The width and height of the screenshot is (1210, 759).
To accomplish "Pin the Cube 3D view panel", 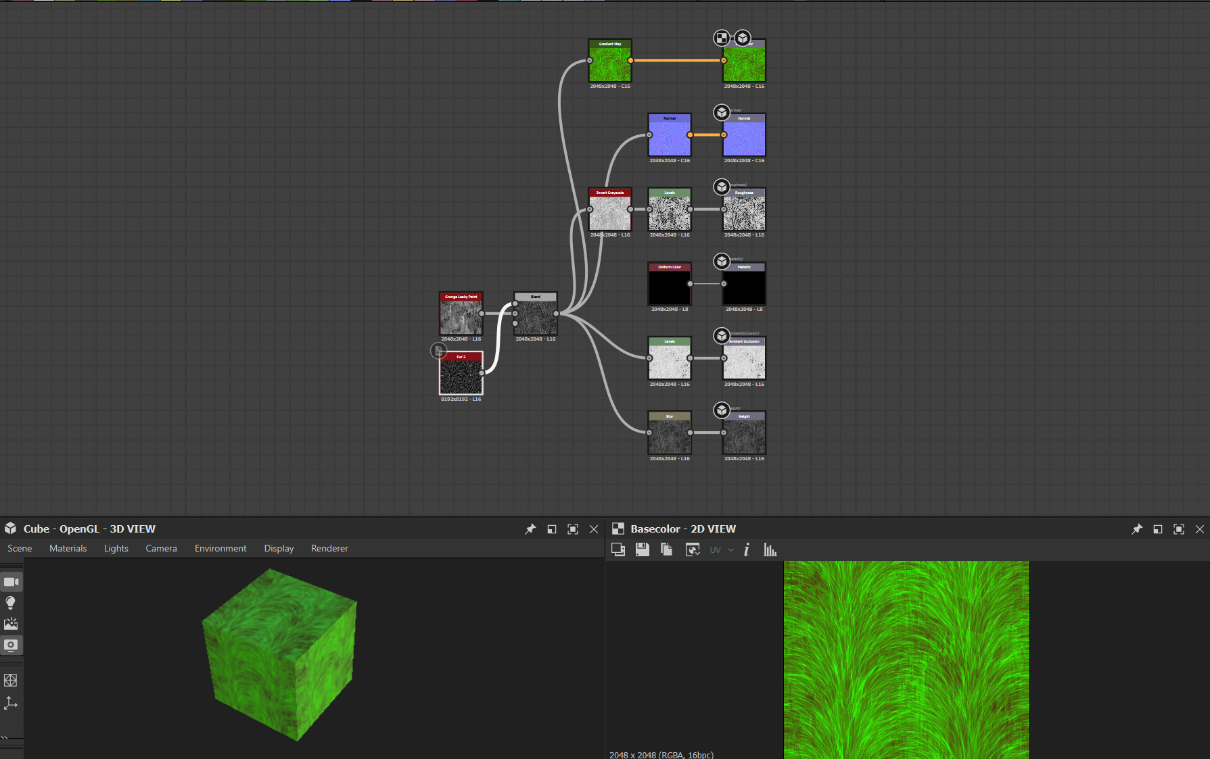I will 530,529.
